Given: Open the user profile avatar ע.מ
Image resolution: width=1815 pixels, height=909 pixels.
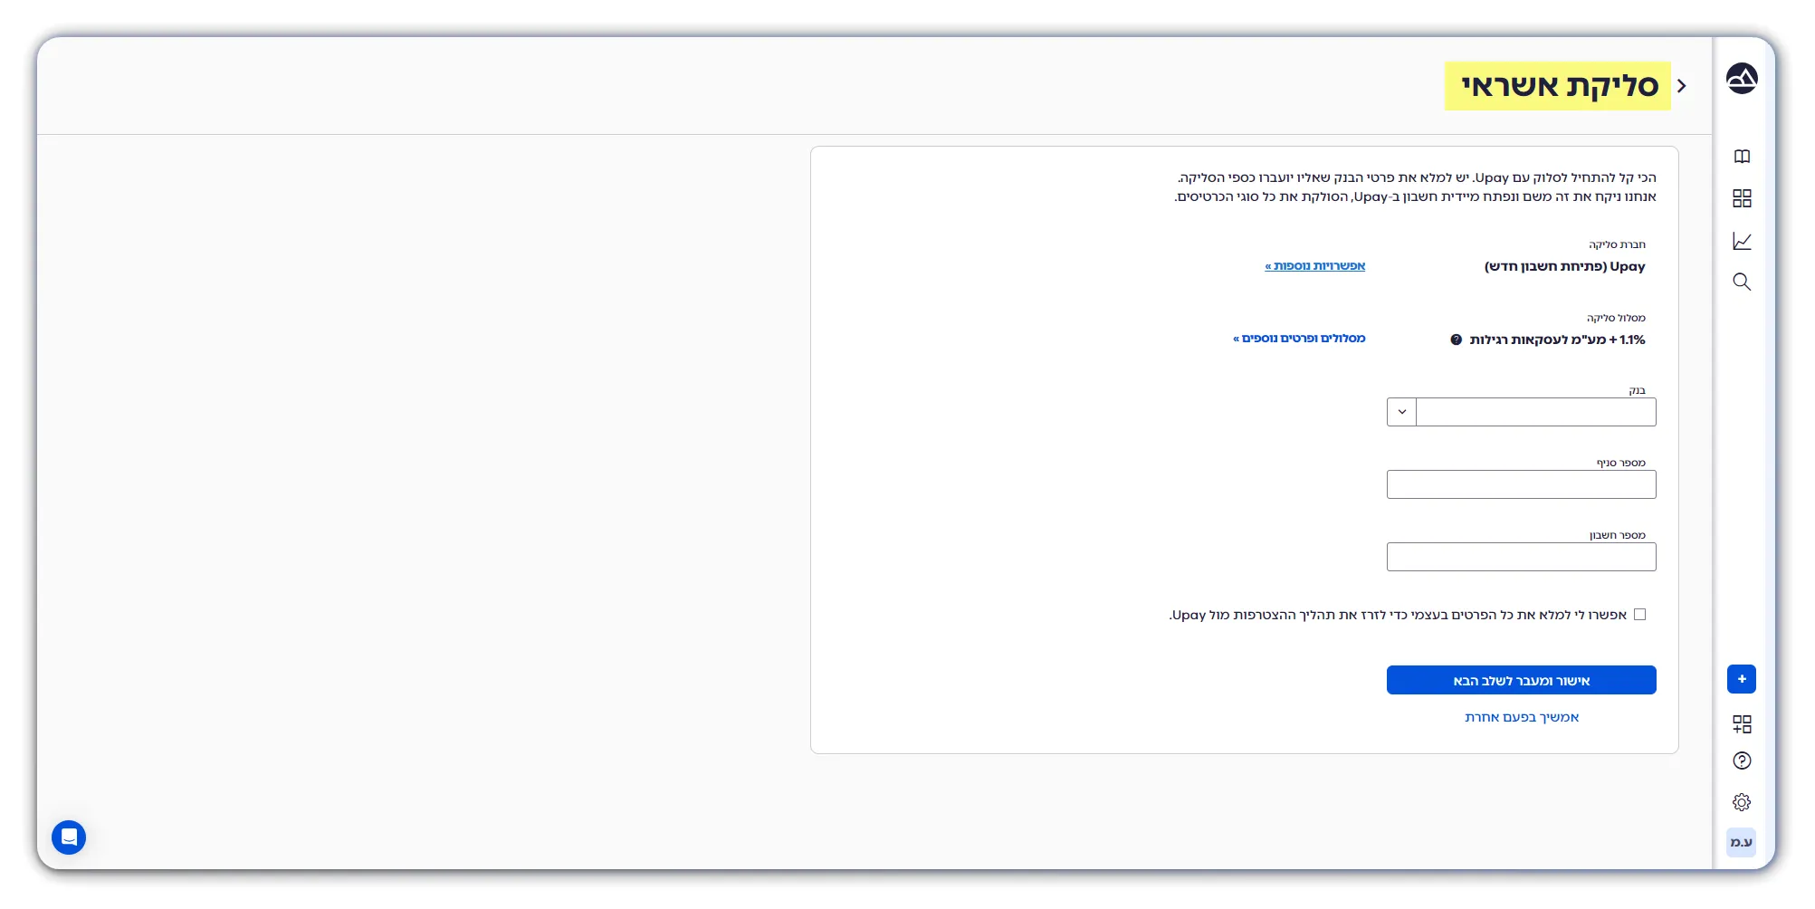Looking at the screenshot, I should click(x=1741, y=842).
